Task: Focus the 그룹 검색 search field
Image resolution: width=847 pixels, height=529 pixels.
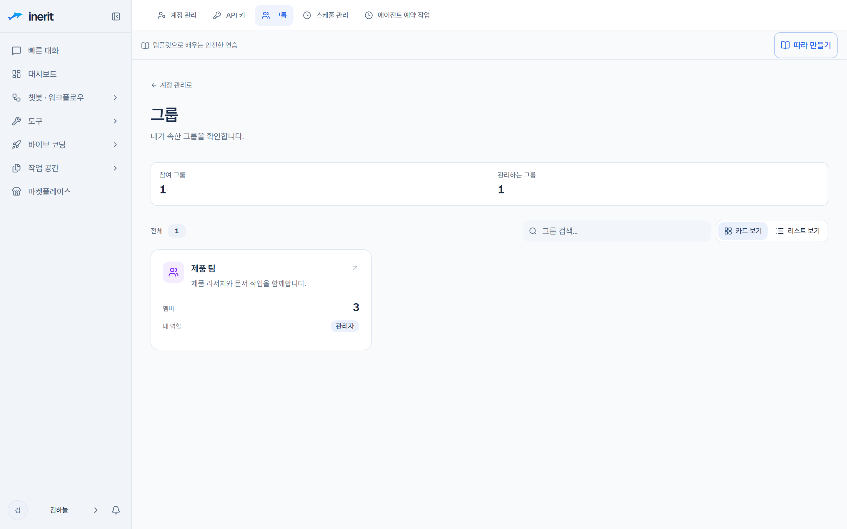Action: pos(617,231)
